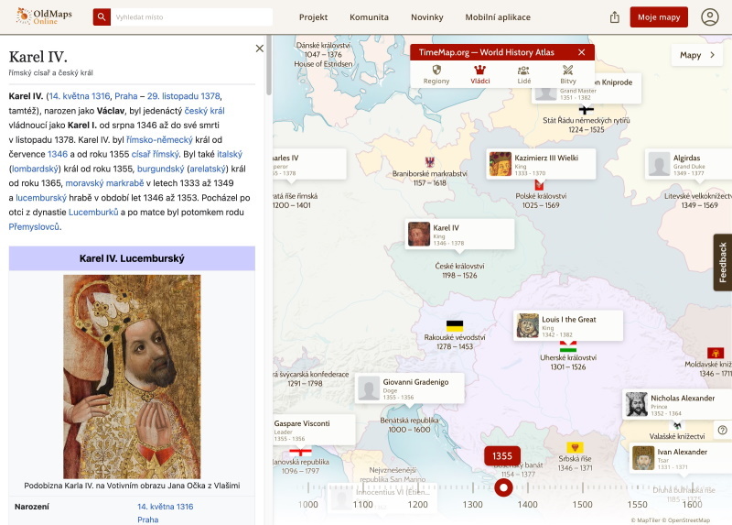The image size is (732, 525).
Task: Open the user profile account icon
Action: (x=710, y=17)
